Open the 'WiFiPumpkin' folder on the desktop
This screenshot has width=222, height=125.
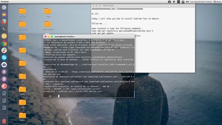pos(48,26)
